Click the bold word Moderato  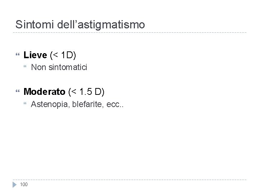click(x=44, y=92)
